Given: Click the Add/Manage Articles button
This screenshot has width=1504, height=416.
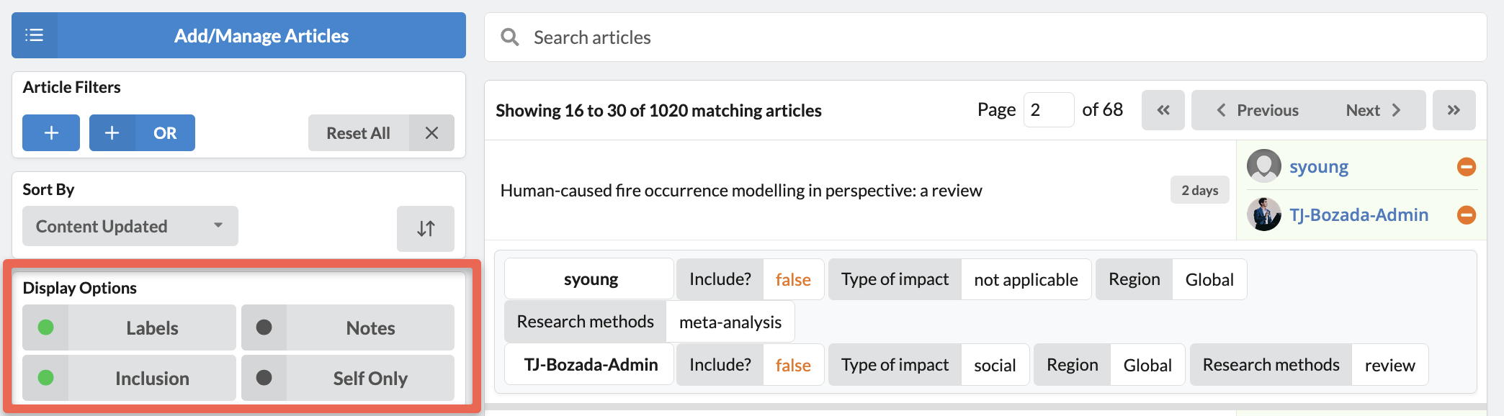Looking at the screenshot, I should (261, 35).
